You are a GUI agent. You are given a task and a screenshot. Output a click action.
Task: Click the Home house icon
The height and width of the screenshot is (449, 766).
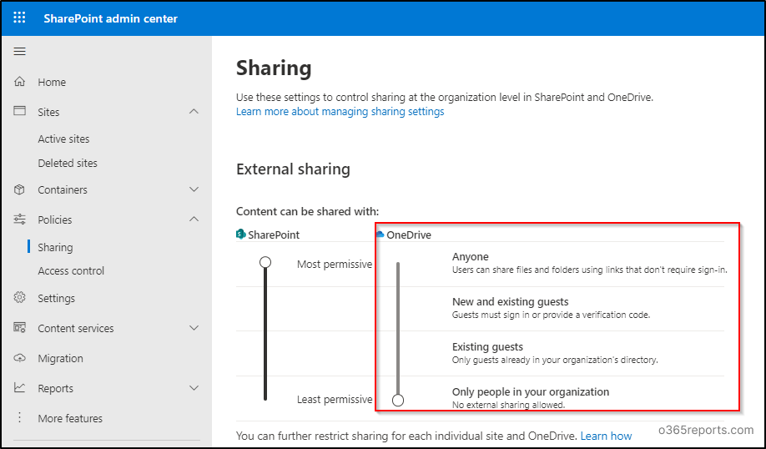click(x=19, y=82)
